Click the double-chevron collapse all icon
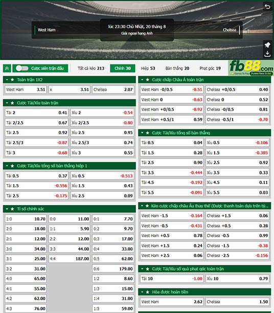 7,69
